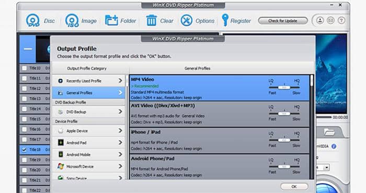Select Recently Used Profile category
The image size is (366, 193).
click(89, 81)
